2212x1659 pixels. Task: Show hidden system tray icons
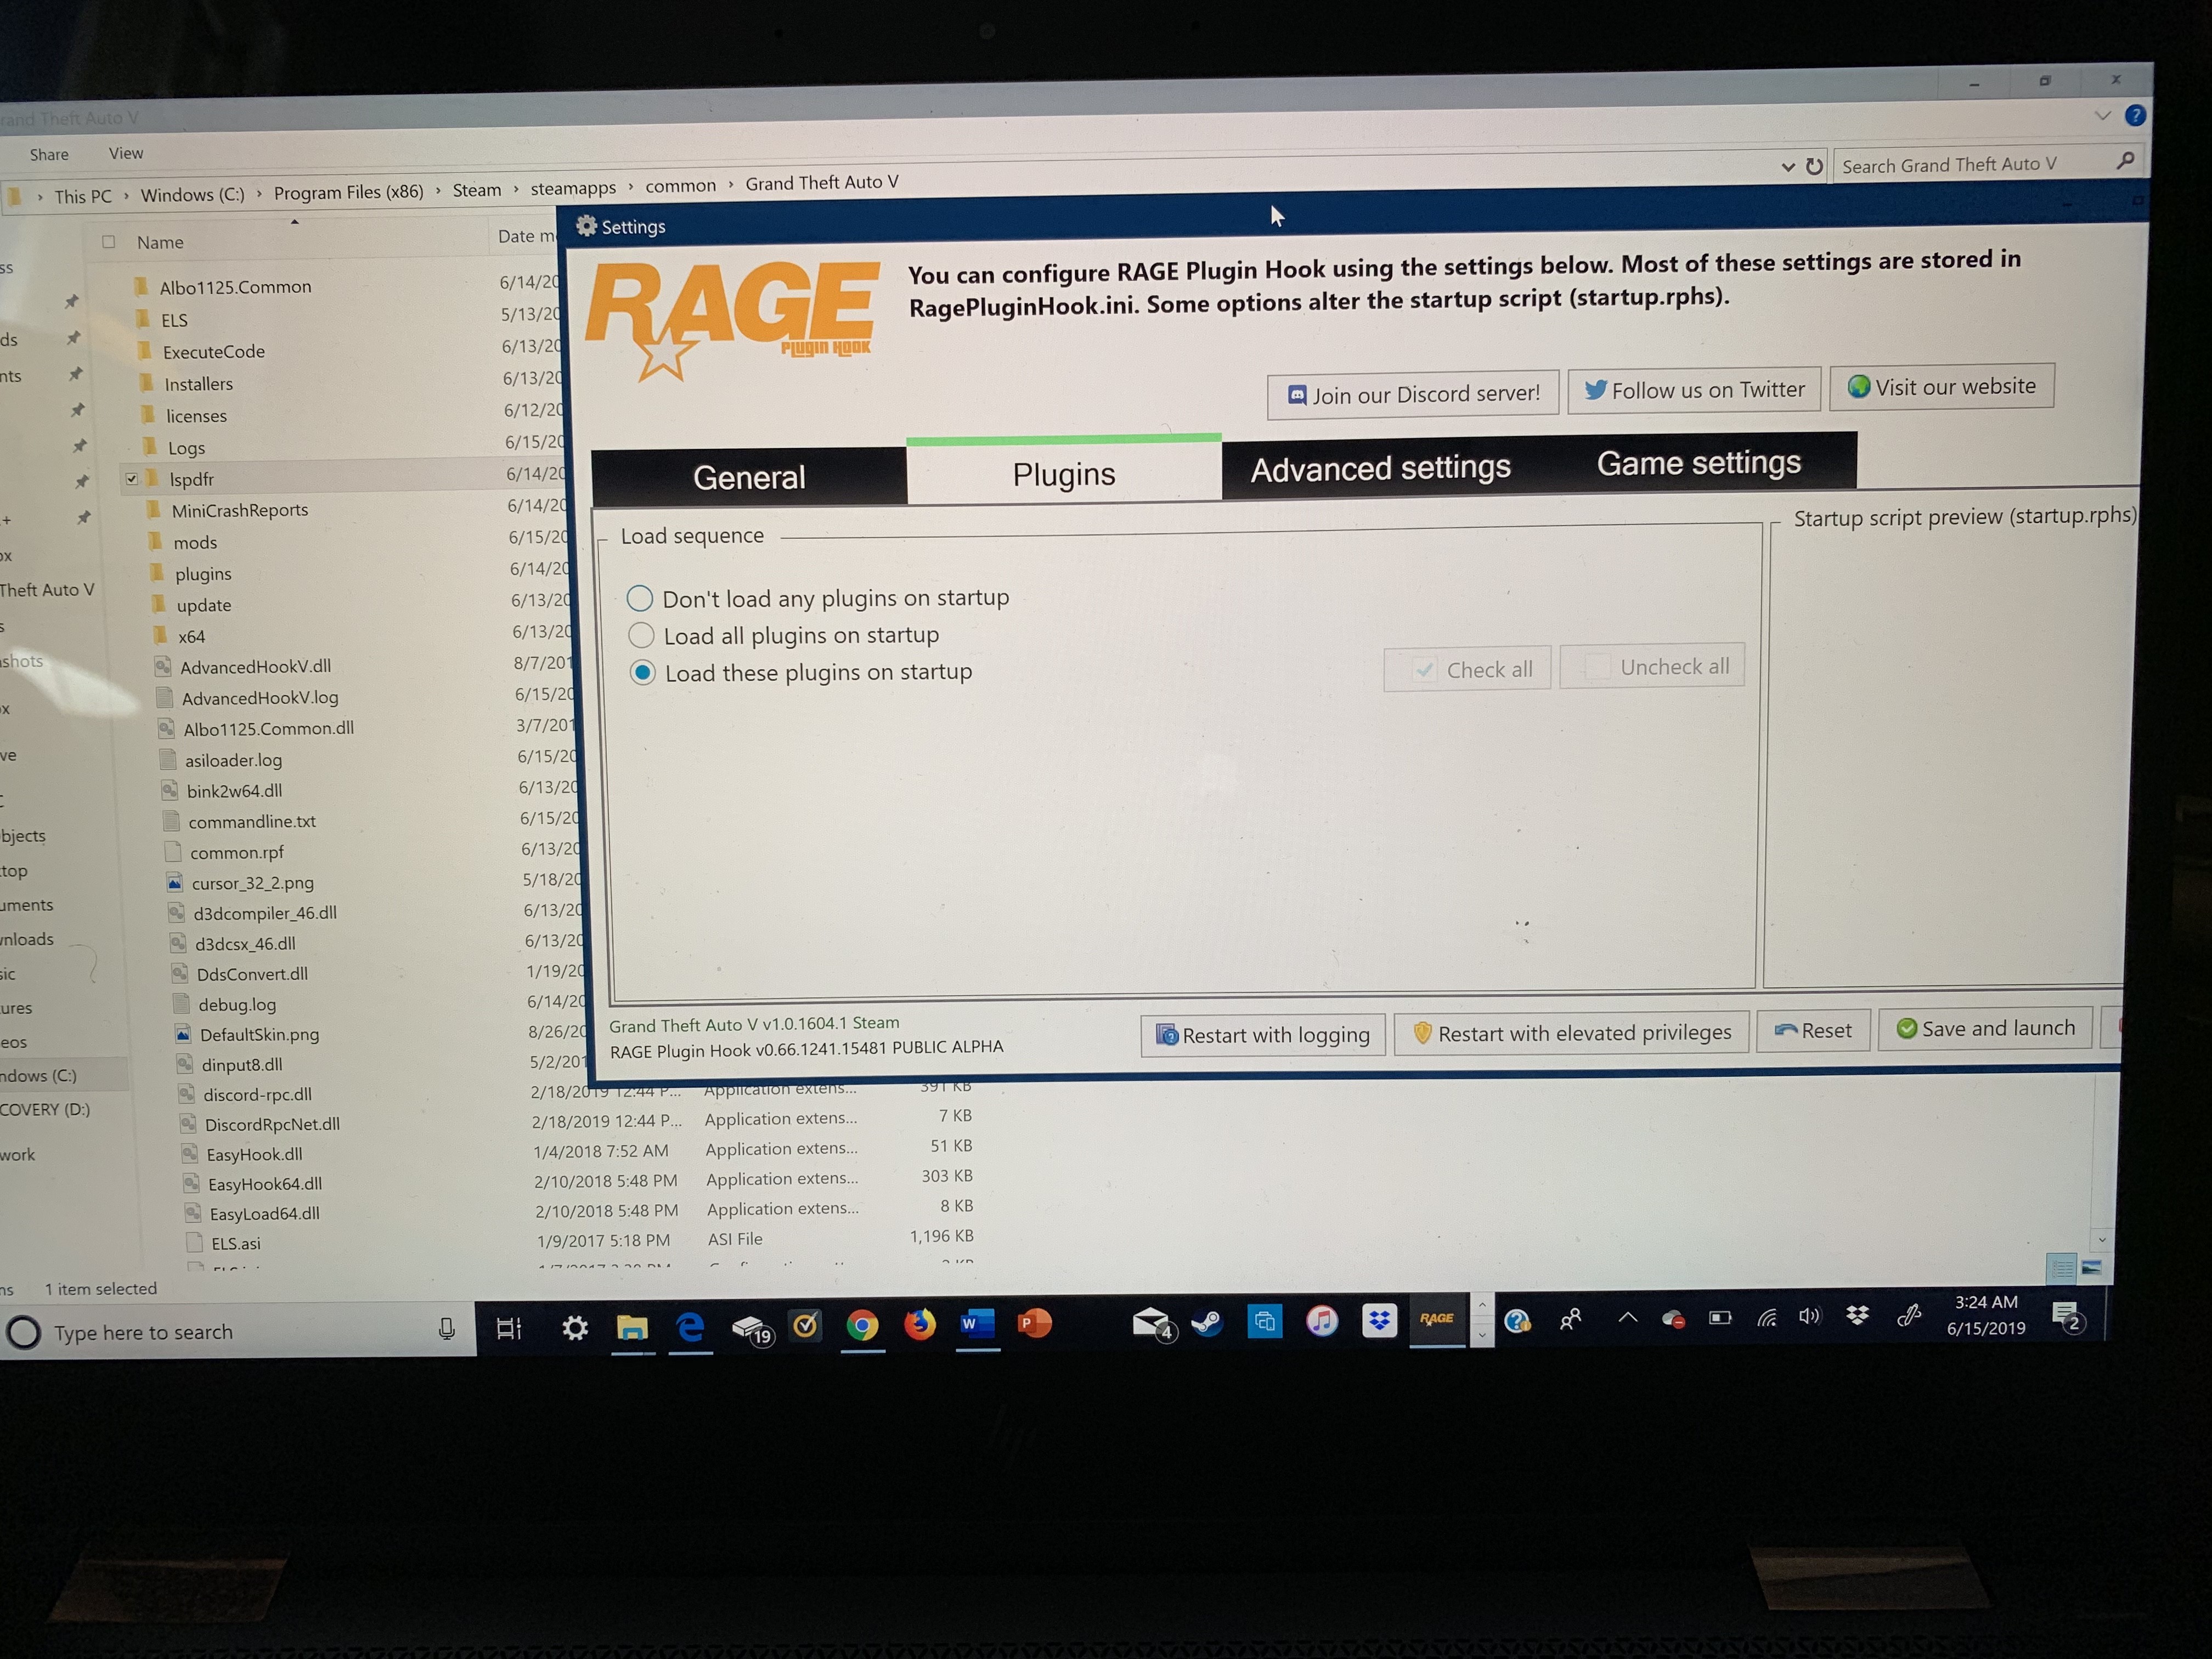pyautogui.click(x=1627, y=1318)
